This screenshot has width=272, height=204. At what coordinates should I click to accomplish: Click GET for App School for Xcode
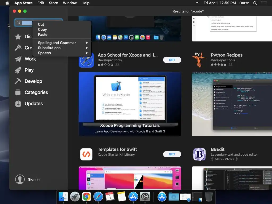pos(172,60)
